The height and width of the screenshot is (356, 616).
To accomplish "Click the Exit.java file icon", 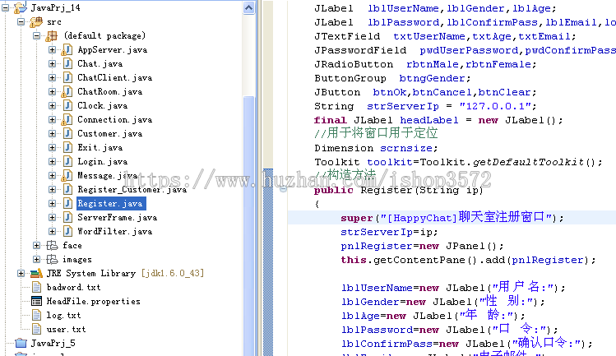I will pos(67,147).
